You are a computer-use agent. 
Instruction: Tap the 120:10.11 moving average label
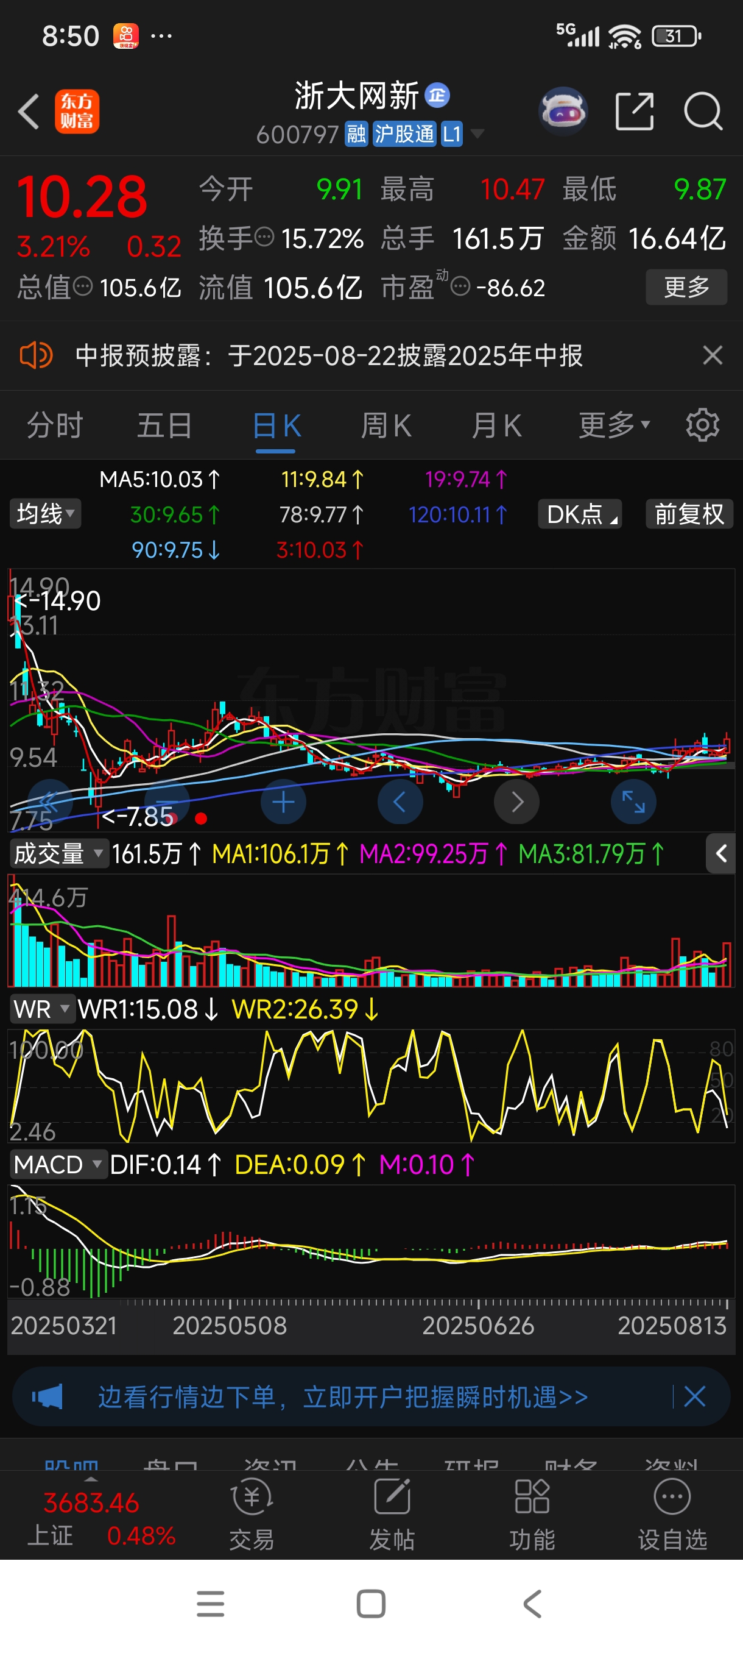pyautogui.click(x=458, y=514)
